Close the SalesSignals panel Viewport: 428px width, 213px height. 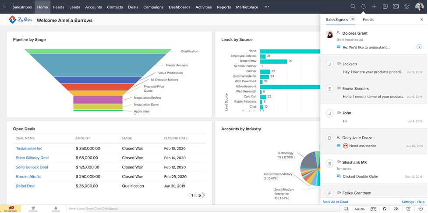click(421, 20)
